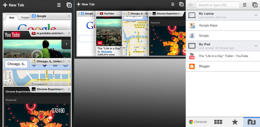Select Chicago map tab thumbnail in middle panel
Screen dimensions: 260x127
click(135, 36)
